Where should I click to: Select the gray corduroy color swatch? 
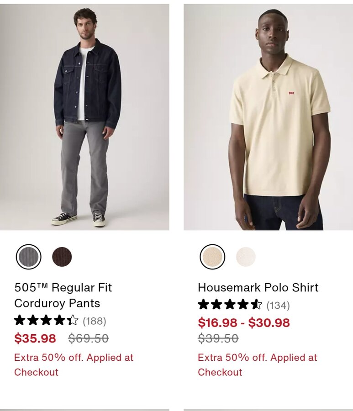tap(29, 257)
